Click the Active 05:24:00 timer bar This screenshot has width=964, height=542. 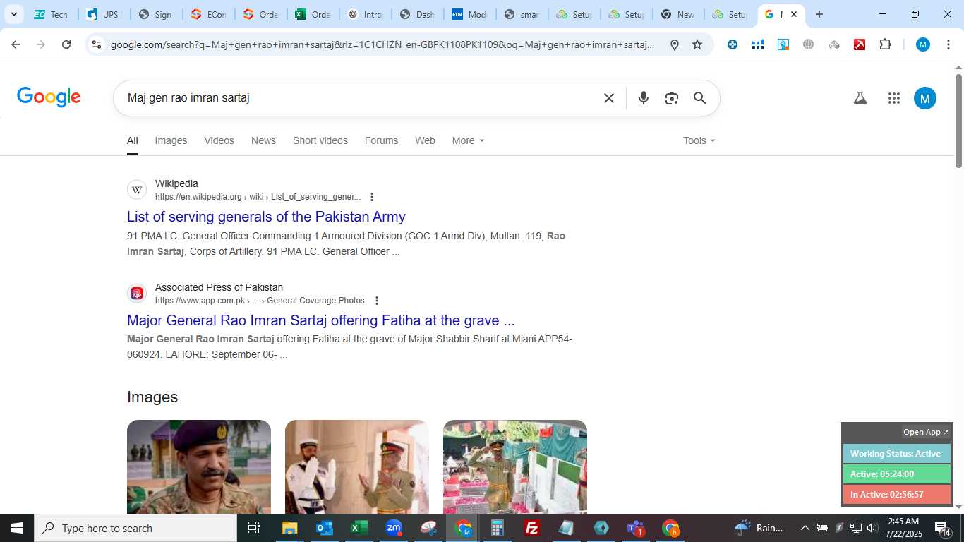click(896, 474)
